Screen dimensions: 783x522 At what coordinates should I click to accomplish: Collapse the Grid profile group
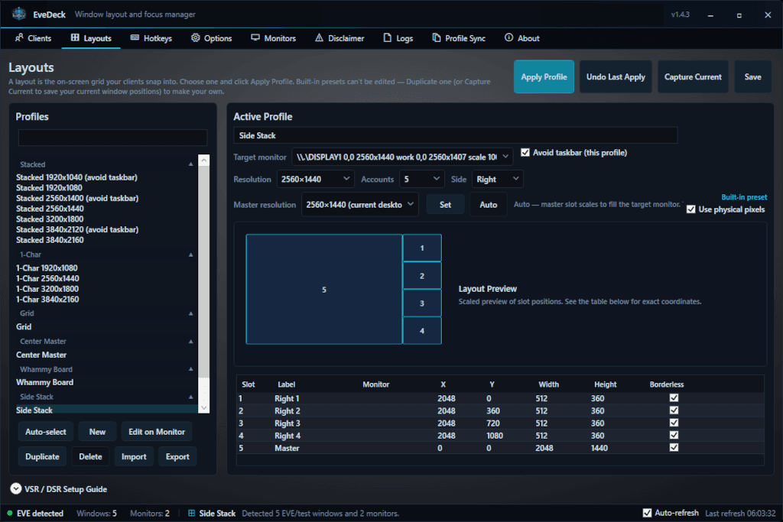click(x=190, y=313)
